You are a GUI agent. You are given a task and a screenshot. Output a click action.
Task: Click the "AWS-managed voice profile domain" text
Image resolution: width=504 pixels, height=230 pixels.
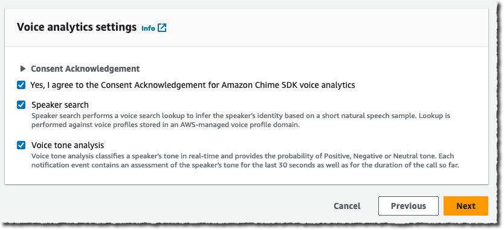(x=244, y=125)
